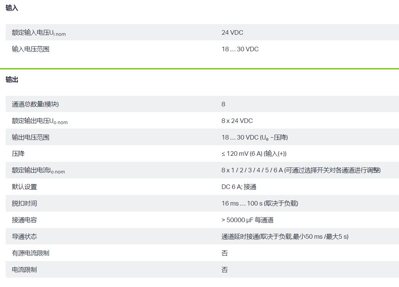The image size is (399, 287).
Task: Click the 输出 section heading
Action: [12, 80]
